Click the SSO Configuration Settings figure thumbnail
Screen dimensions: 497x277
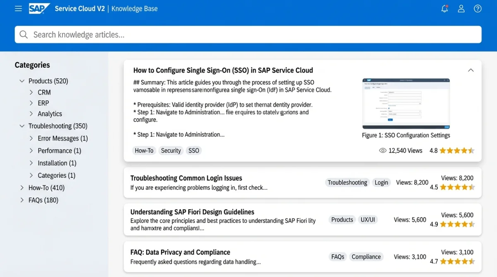pyautogui.click(x=405, y=103)
